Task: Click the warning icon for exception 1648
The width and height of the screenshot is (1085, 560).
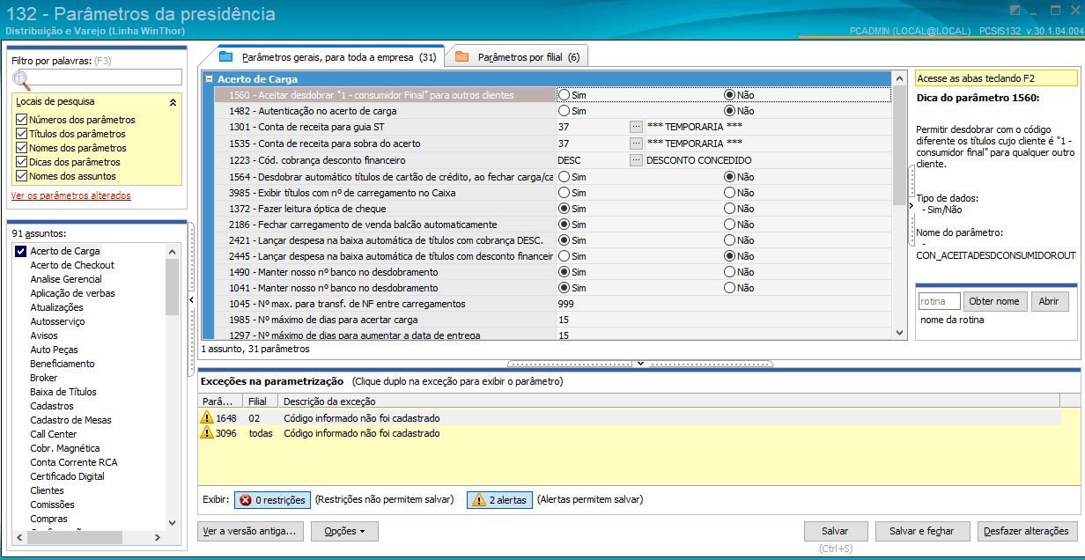Action: coord(208,418)
